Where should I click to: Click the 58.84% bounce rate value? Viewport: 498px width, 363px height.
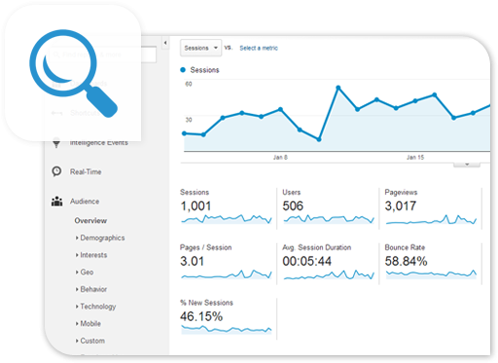pyautogui.click(x=406, y=261)
